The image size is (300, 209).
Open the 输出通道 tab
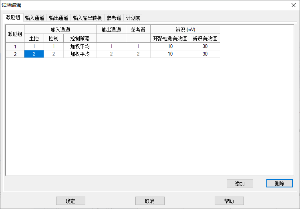[x=59, y=18]
